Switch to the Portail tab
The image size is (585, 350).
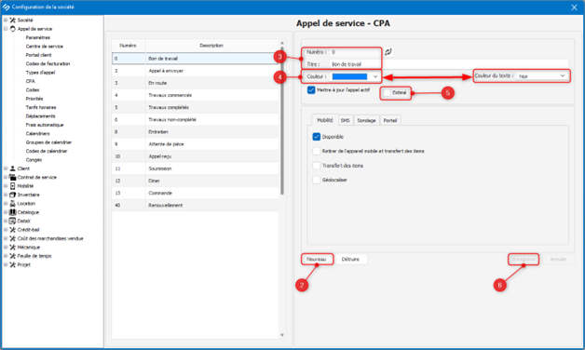point(390,120)
